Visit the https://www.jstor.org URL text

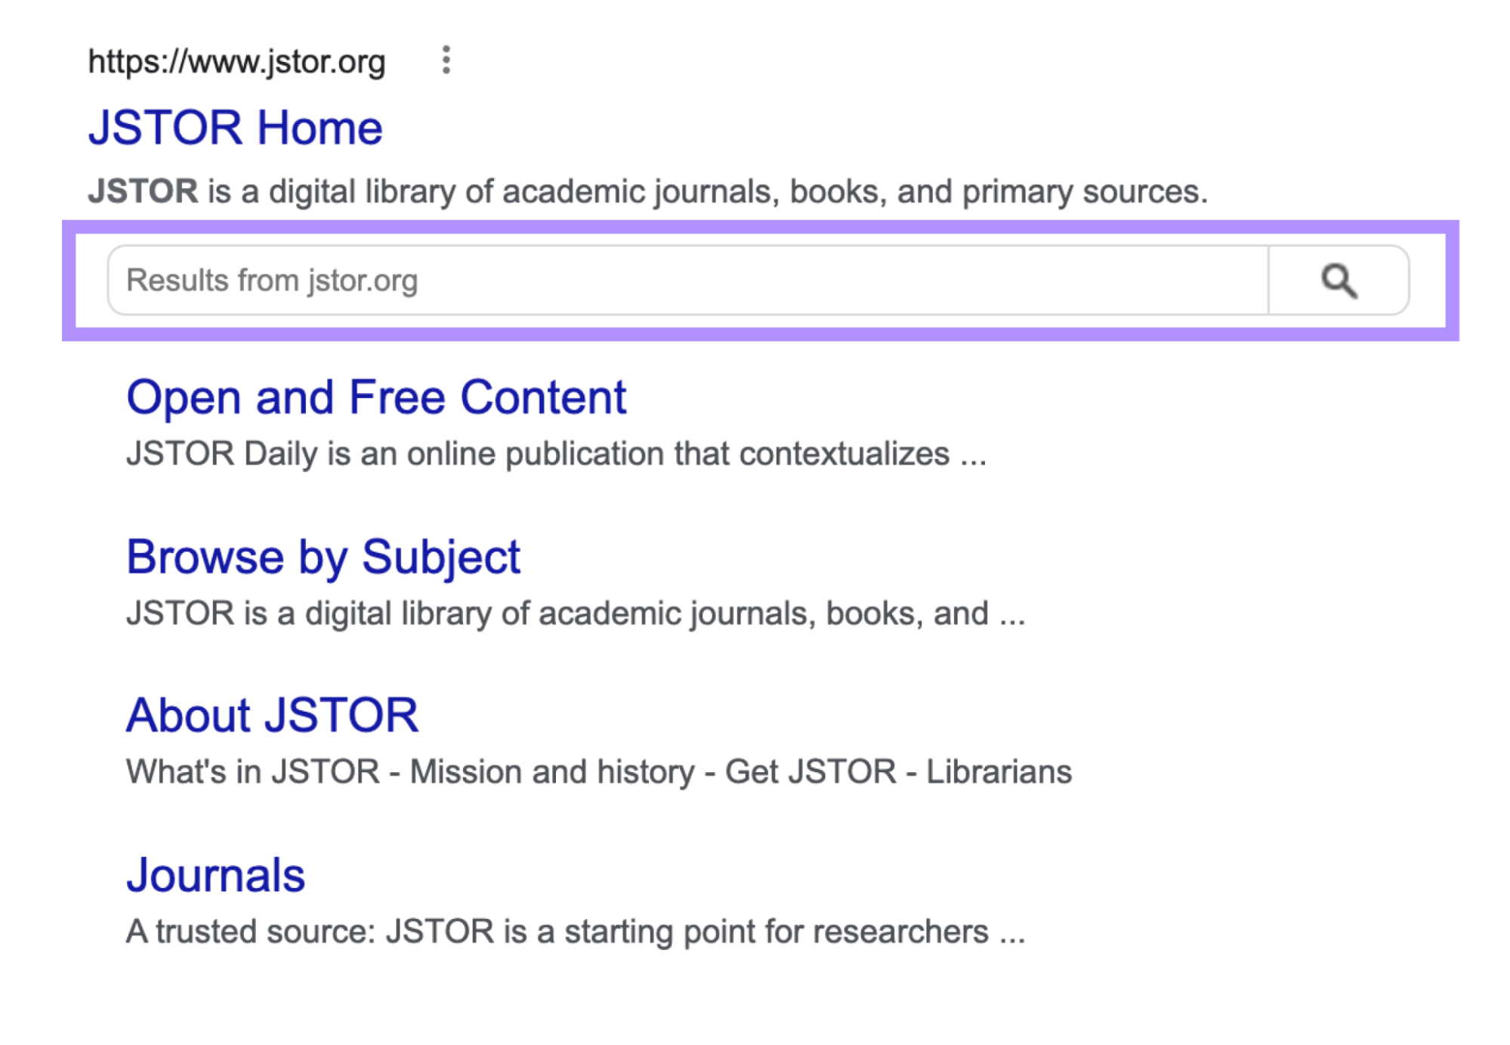[x=235, y=62]
